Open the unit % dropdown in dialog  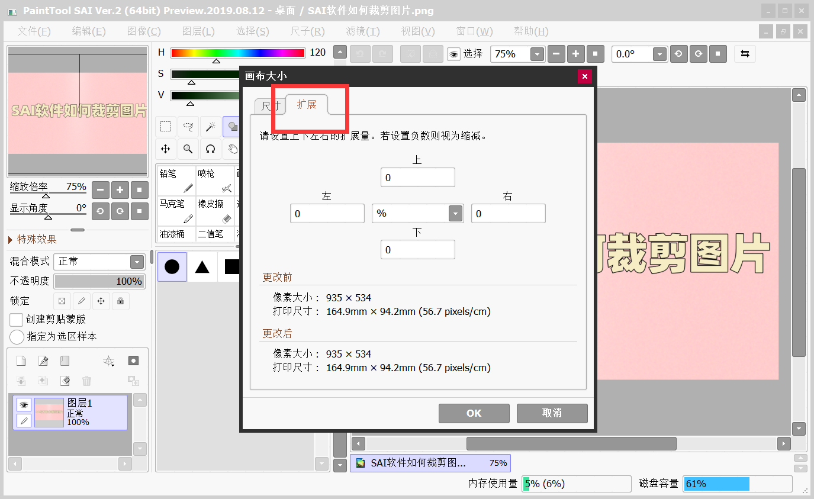[x=455, y=214]
